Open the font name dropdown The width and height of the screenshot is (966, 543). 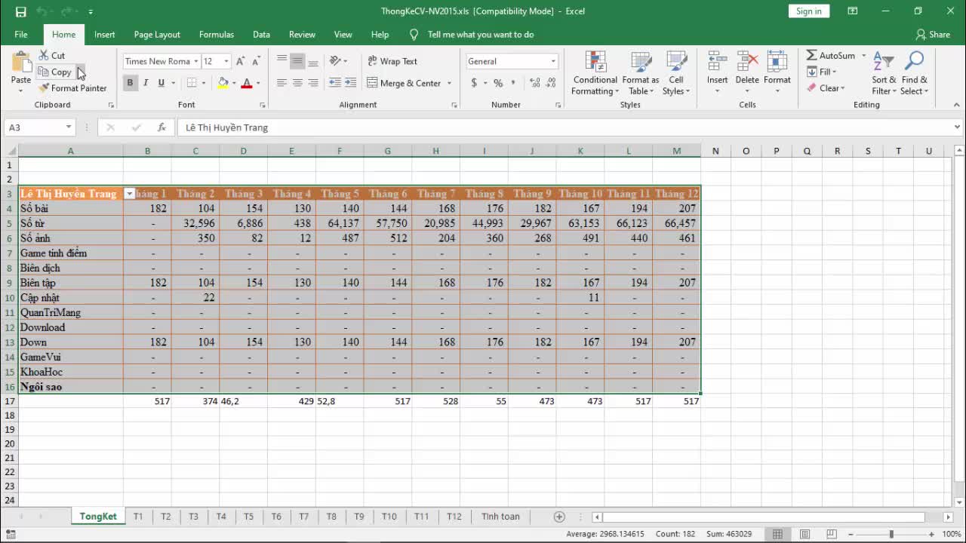pyautogui.click(x=196, y=61)
